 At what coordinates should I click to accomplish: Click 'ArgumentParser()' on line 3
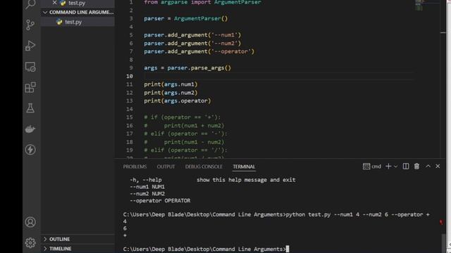pos(201,18)
